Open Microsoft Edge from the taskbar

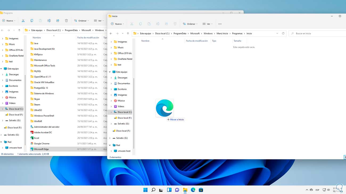point(193,190)
